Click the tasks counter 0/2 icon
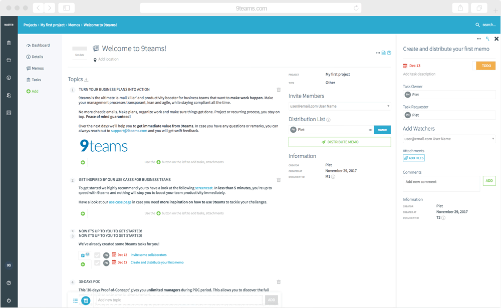This screenshot has height=308, width=501. tap(85, 255)
